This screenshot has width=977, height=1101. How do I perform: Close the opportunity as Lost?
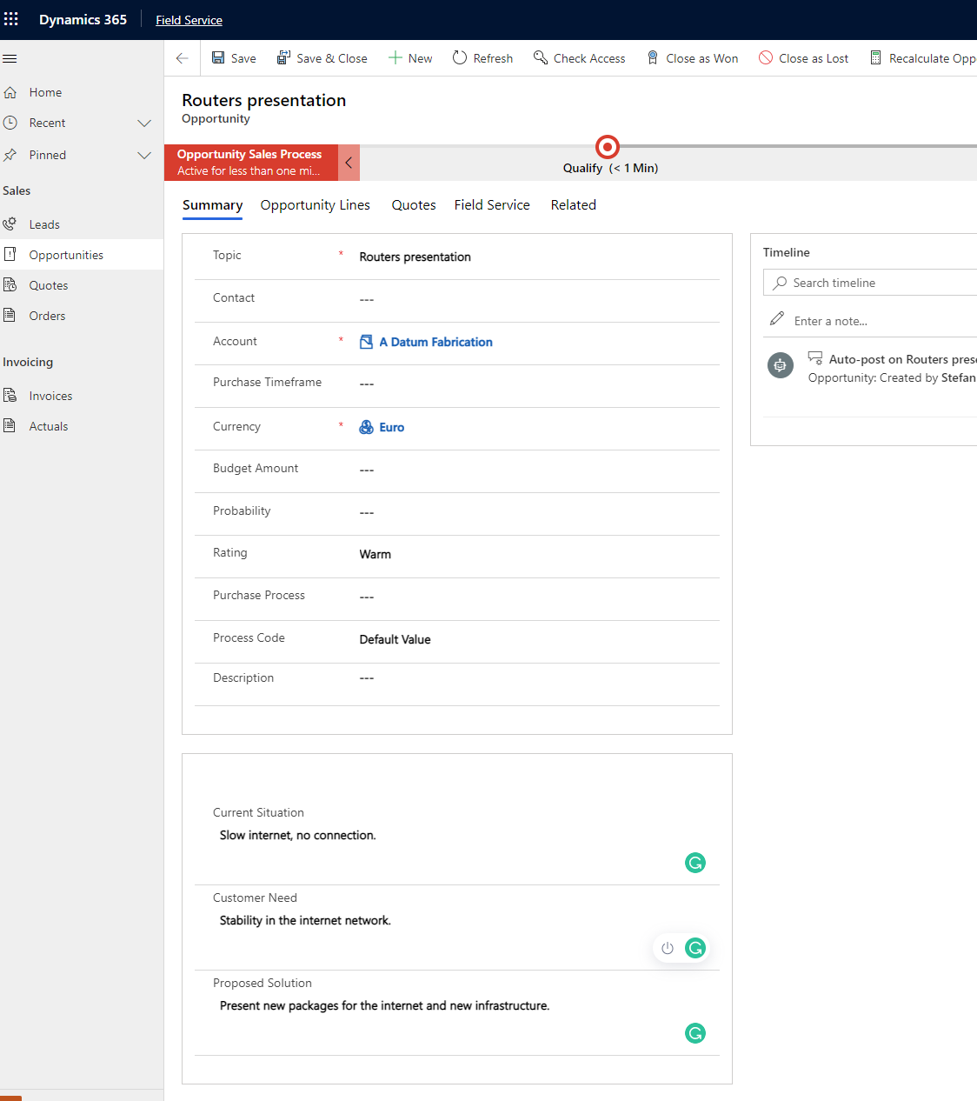tap(803, 58)
